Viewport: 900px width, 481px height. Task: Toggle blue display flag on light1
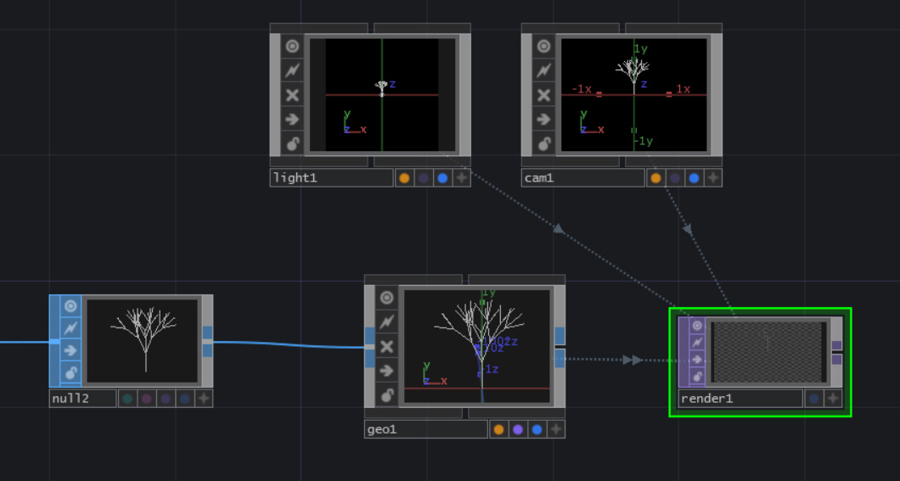(442, 177)
